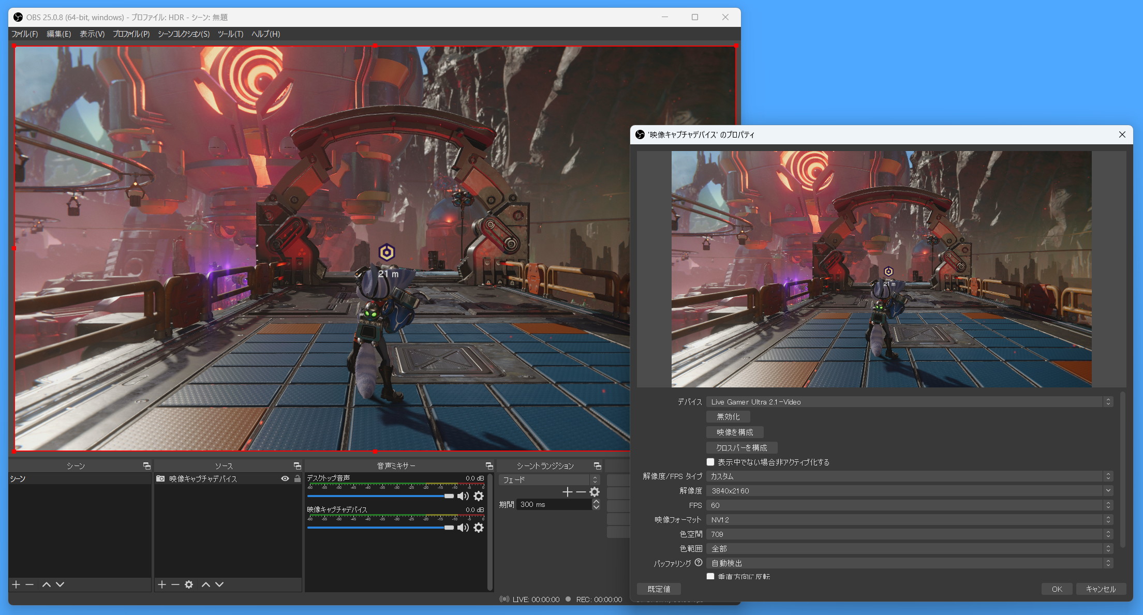Open transition properties gear icon
Viewport: 1143px width, 615px height.
595,492
